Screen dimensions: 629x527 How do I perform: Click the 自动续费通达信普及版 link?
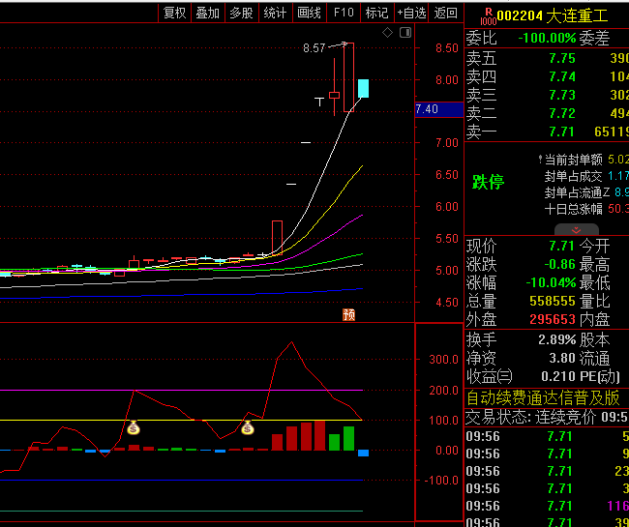coord(543,397)
